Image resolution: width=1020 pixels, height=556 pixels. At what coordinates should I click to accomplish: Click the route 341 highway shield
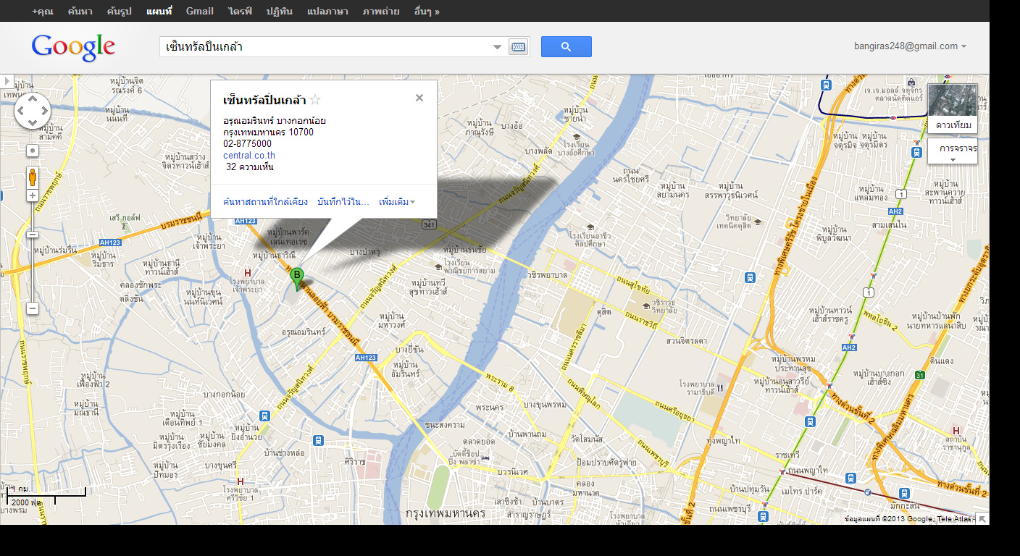click(428, 225)
